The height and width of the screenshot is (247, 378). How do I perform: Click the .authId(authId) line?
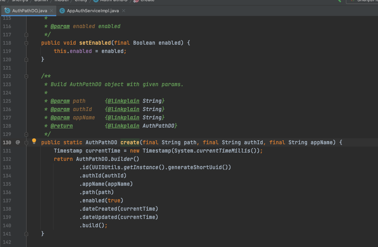click(x=103, y=175)
